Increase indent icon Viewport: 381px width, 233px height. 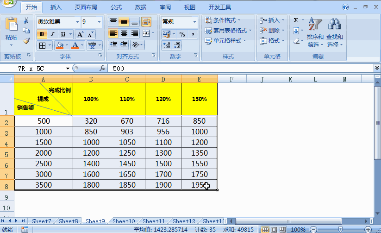coord(124,45)
